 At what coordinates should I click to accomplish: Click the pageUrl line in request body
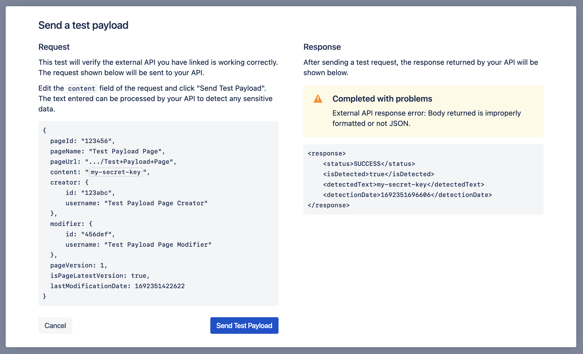coord(113,162)
